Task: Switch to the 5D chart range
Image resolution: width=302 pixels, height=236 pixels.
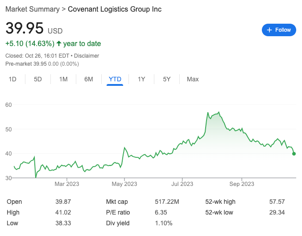Action: coord(38,80)
